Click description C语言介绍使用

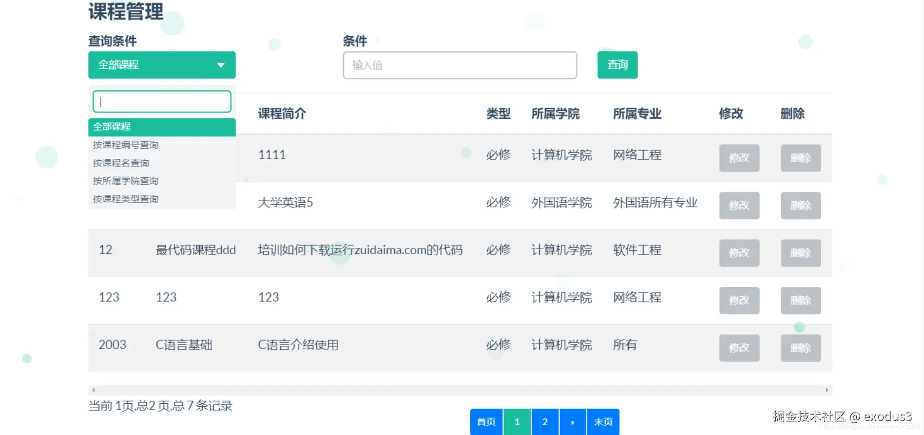298,345
